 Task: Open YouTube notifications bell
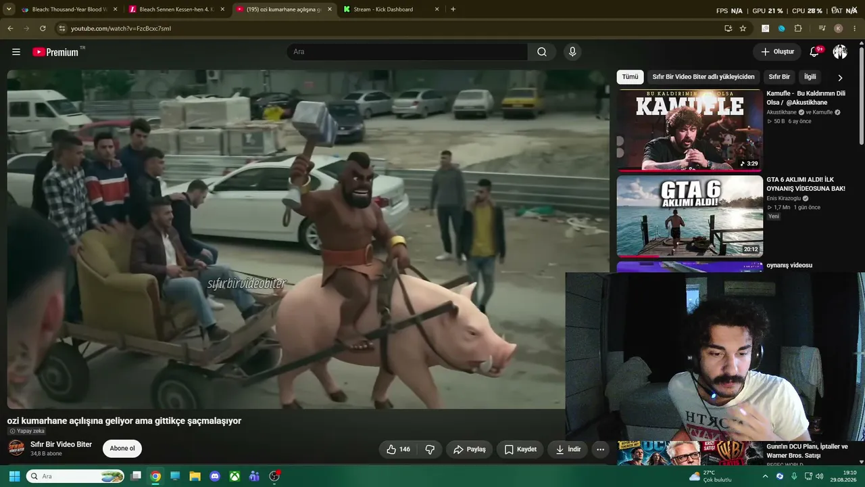tap(814, 52)
